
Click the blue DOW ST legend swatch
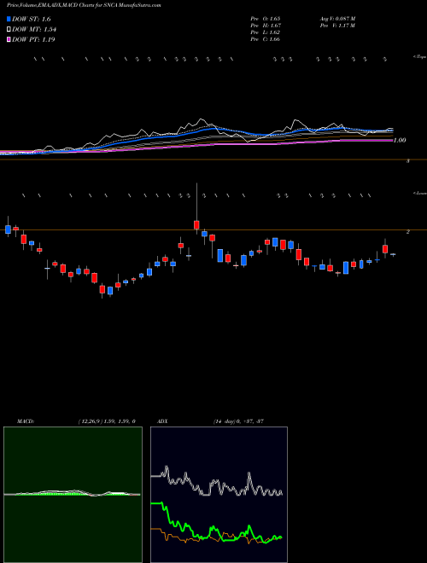coord(9,19)
